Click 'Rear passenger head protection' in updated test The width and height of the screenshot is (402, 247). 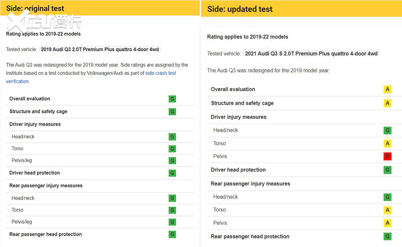pyautogui.click(x=250, y=237)
